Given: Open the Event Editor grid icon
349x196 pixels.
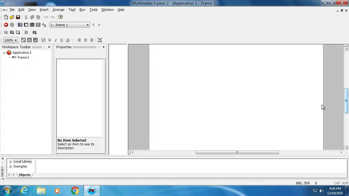Looking at the screenshot, I should (32, 25).
